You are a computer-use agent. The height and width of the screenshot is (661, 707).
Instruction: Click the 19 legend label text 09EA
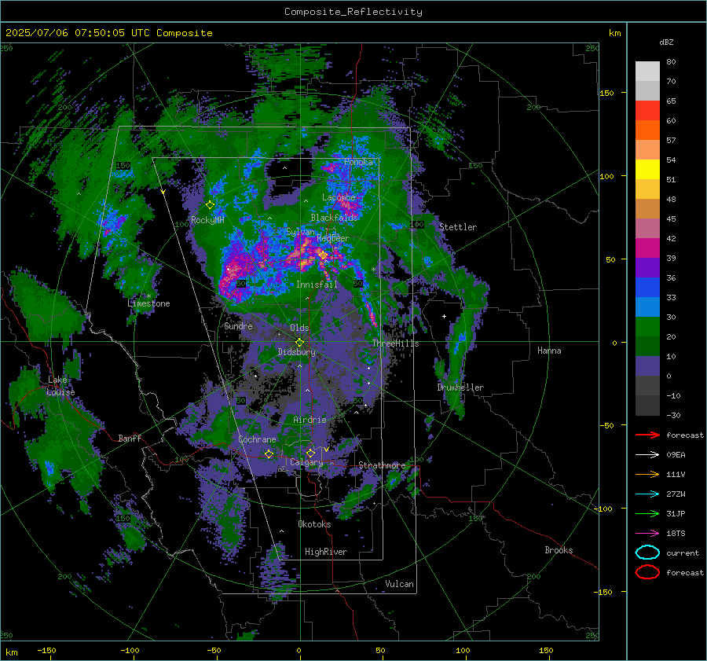[x=676, y=455]
